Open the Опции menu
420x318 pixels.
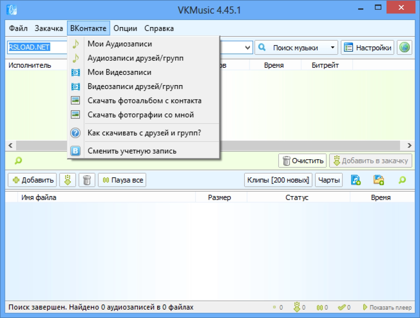tap(125, 28)
